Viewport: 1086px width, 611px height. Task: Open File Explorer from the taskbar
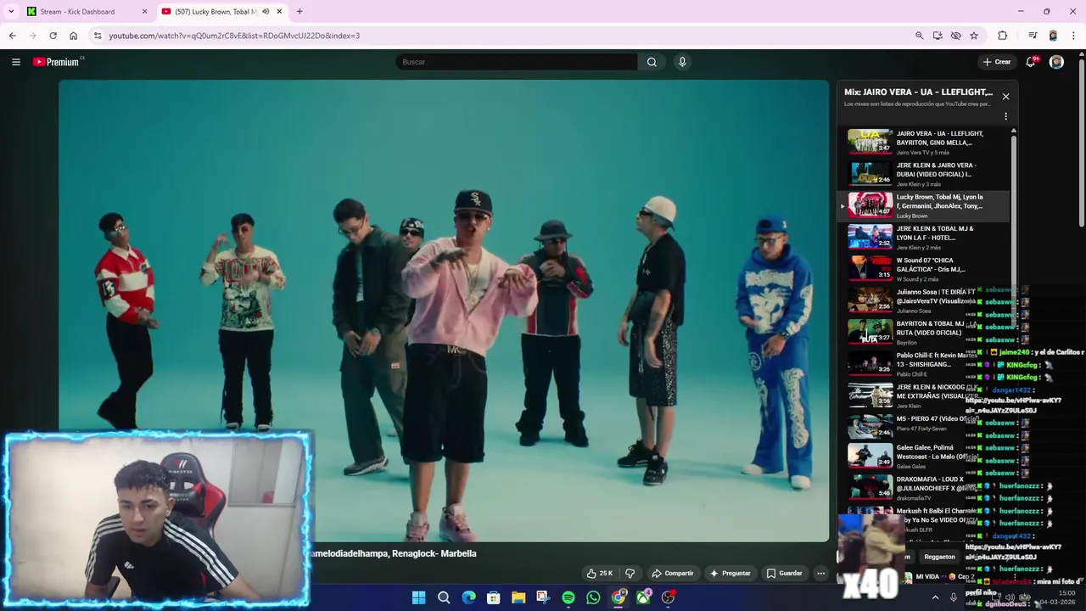coord(518,597)
